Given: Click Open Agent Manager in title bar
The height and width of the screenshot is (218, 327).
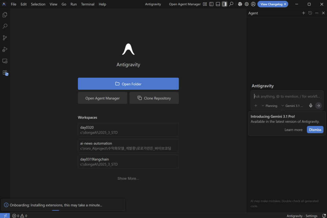Looking at the screenshot, I should tap(185, 4).
